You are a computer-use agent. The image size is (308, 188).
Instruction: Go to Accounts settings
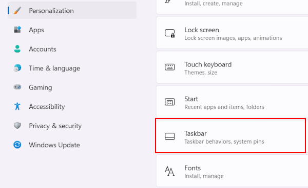tap(72, 49)
